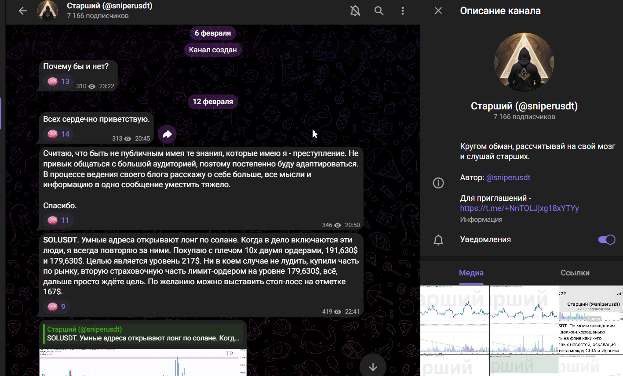
Task: Close the channel description panel
Action: tap(438, 11)
